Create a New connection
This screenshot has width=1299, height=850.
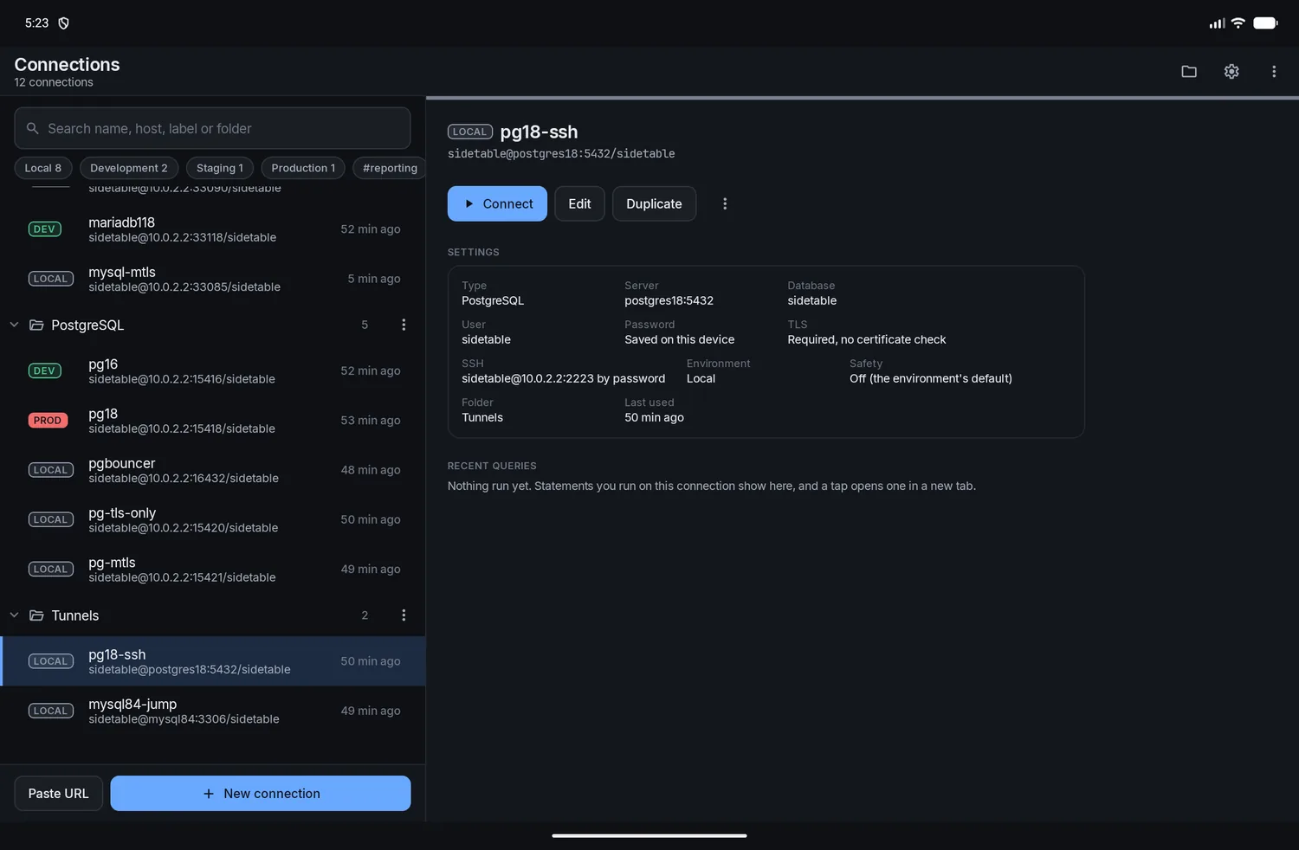point(261,794)
